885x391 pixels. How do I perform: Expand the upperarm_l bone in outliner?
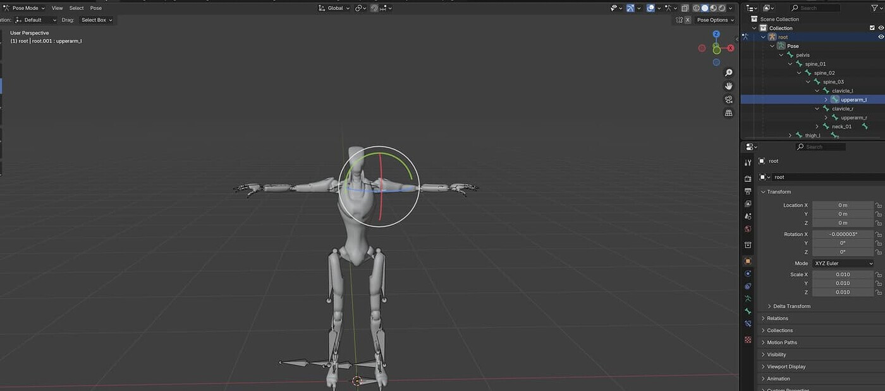point(826,100)
